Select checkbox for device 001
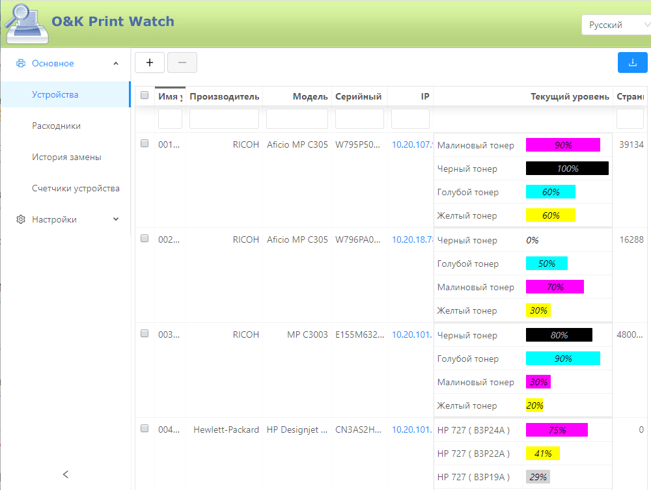Viewport: 651px width, 490px height. 145,143
